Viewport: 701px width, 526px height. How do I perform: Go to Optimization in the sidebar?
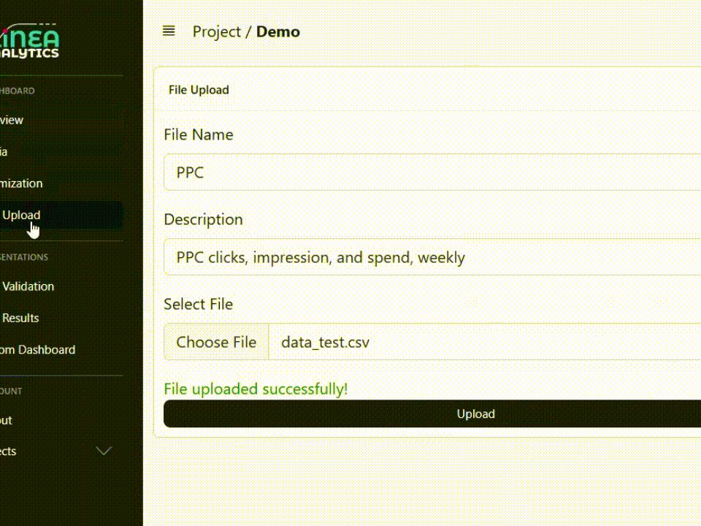(22, 183)
